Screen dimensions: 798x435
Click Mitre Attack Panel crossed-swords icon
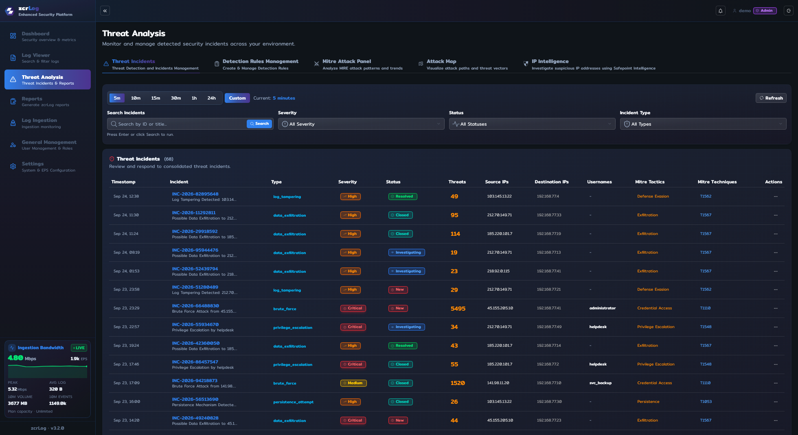(316, 64)
